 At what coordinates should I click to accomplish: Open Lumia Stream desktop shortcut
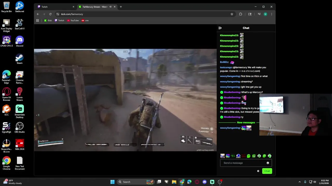(x=19, y=94)
